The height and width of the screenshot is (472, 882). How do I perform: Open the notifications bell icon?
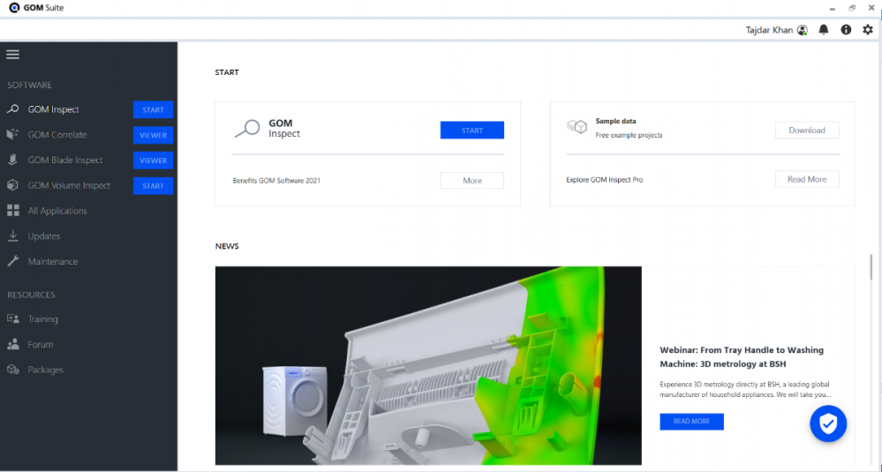coord(824,30)
